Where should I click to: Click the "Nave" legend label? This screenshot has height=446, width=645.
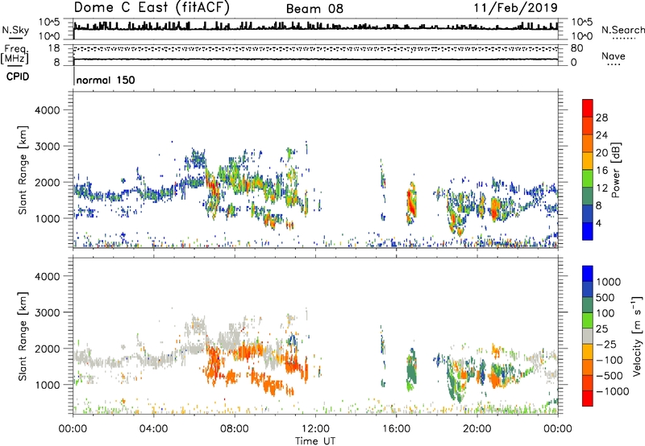coord(614,56)
